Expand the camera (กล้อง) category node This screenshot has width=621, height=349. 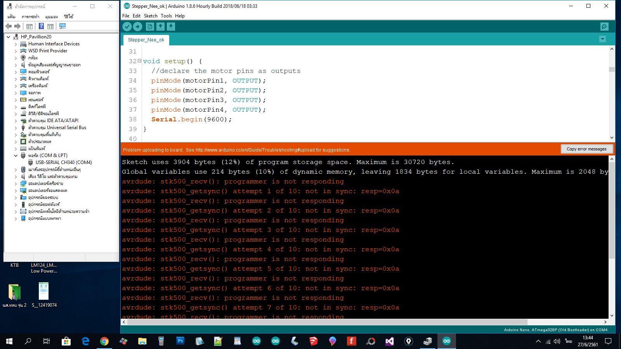(x=16, y=58)
